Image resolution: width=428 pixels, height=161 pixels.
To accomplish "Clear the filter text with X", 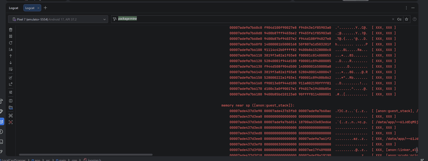I will coord(393,19).
